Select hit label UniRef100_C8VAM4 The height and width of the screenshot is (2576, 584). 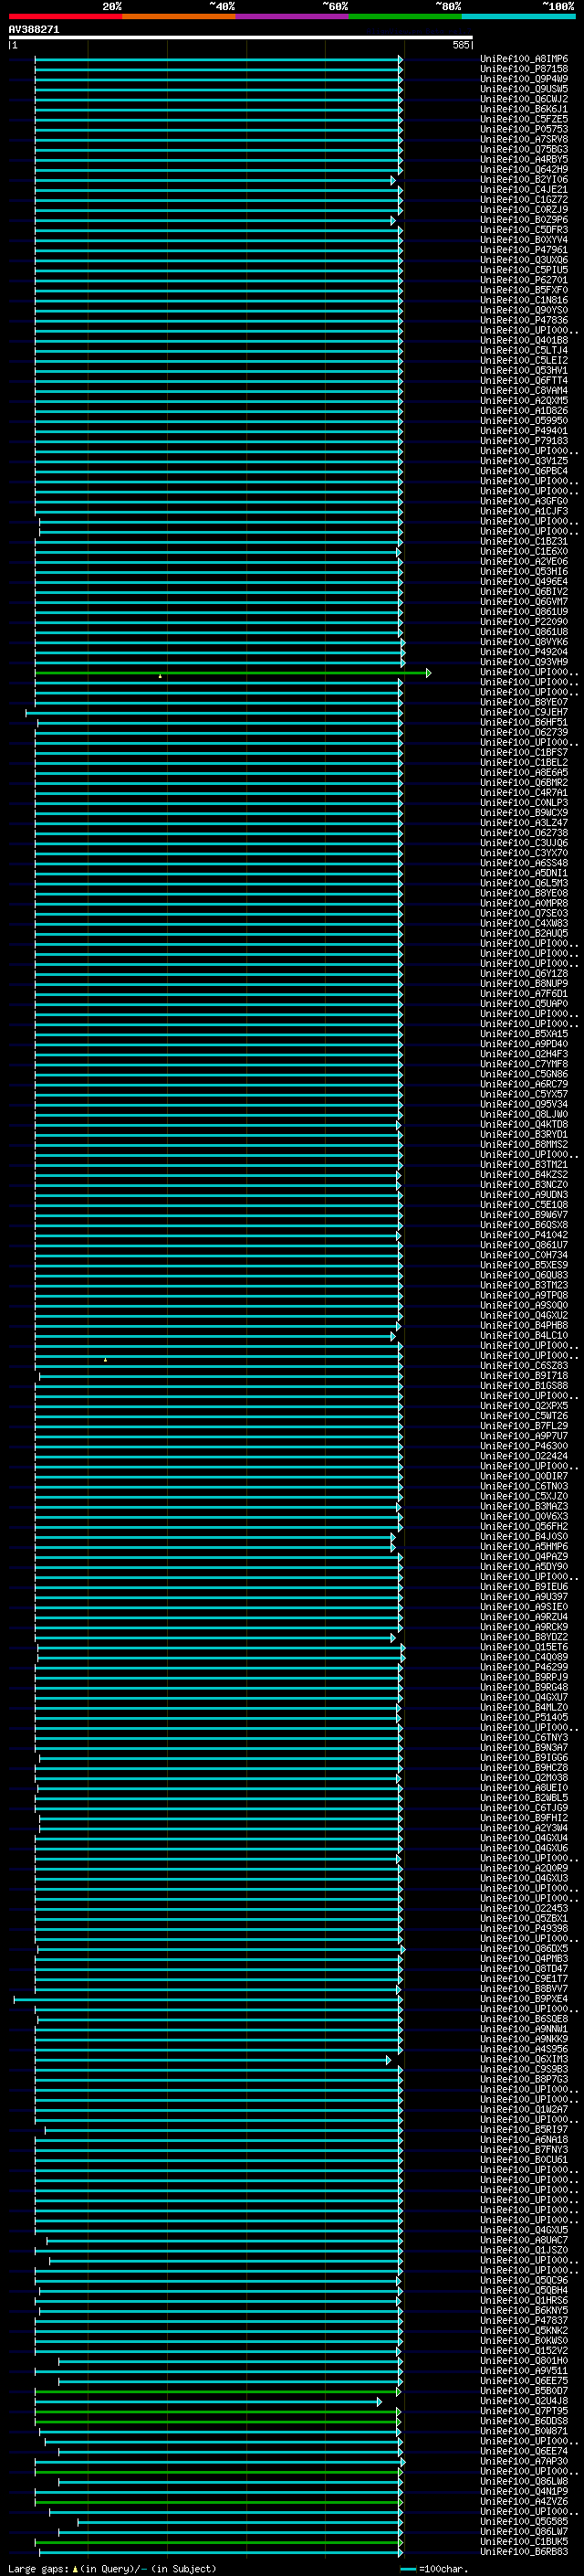tap(524, 391)
